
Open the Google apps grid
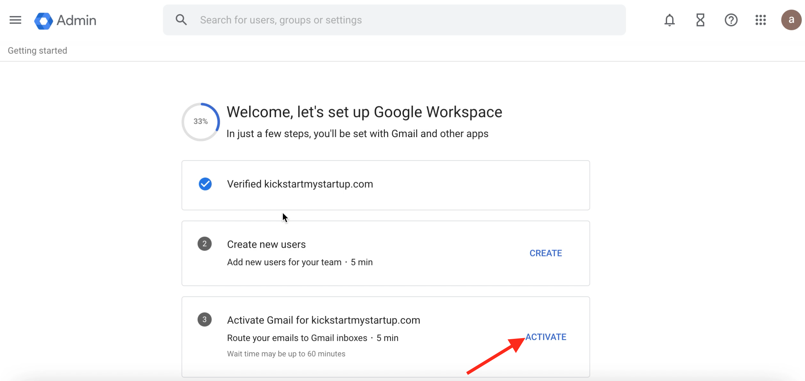761,20
